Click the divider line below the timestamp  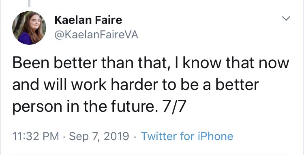click(152, 154)
